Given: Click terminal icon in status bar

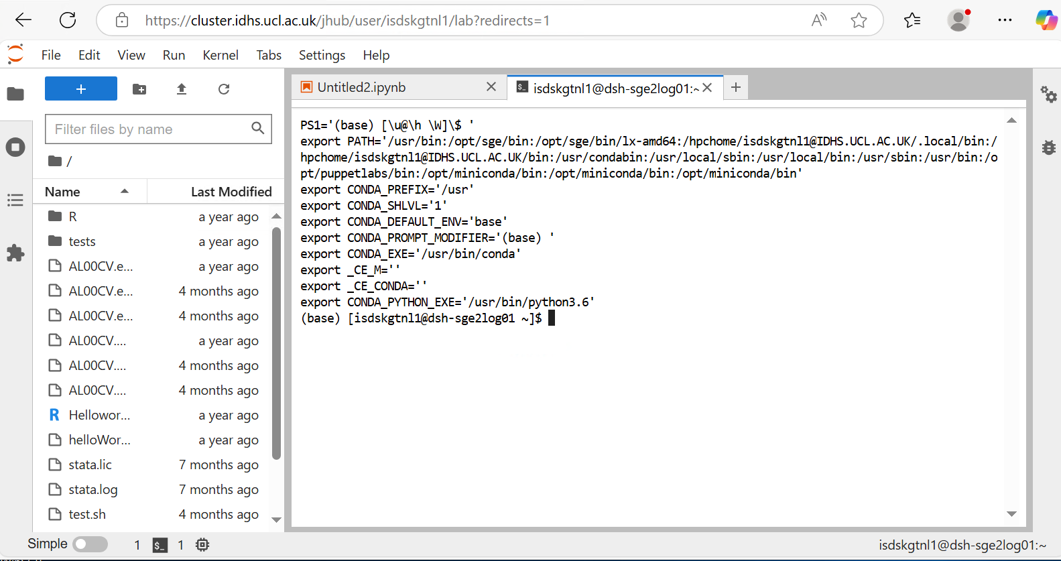Looking at the screenshot, I should click(x=160, y=545).
